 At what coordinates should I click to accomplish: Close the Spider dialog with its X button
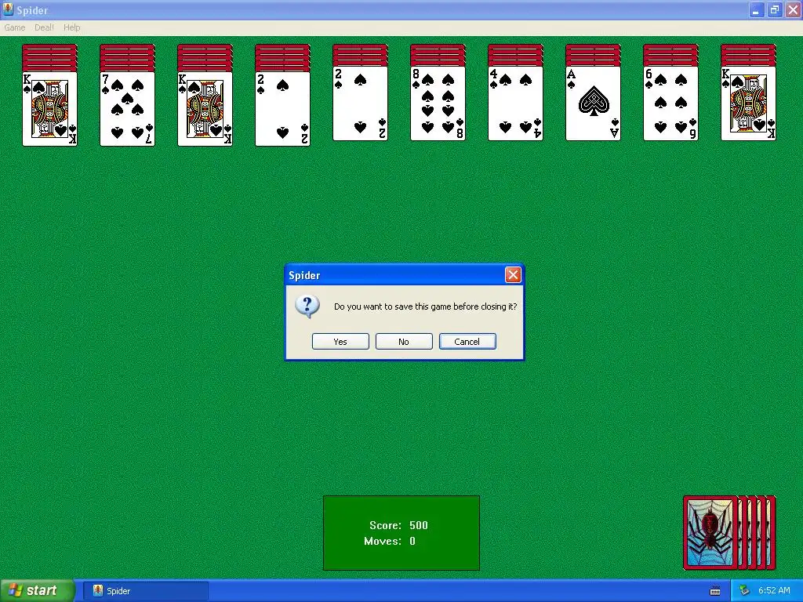point(513,275)
